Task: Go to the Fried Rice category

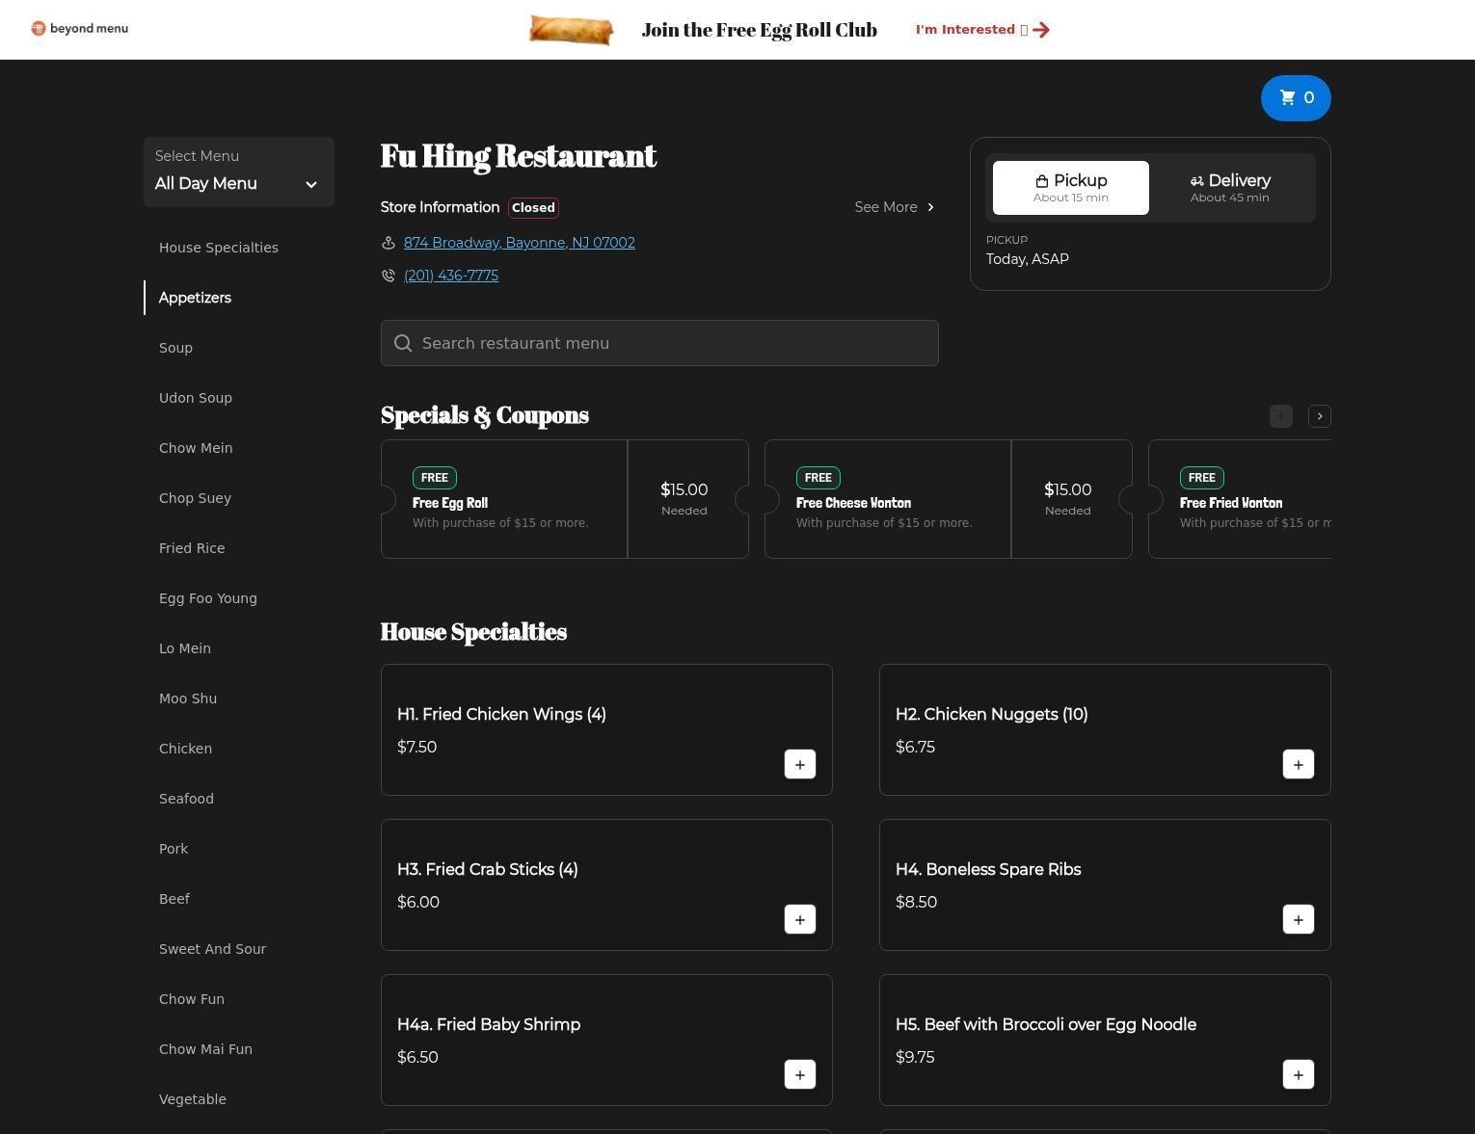Action: (192, 548)
